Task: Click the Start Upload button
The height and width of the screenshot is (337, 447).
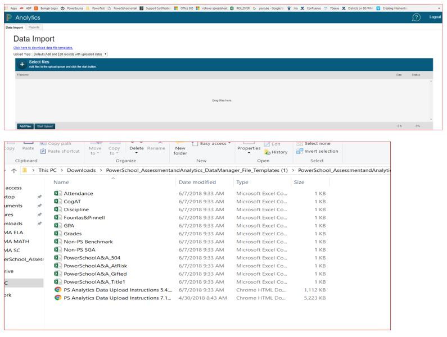Action: pyautogui.click(x=45, y=126)
